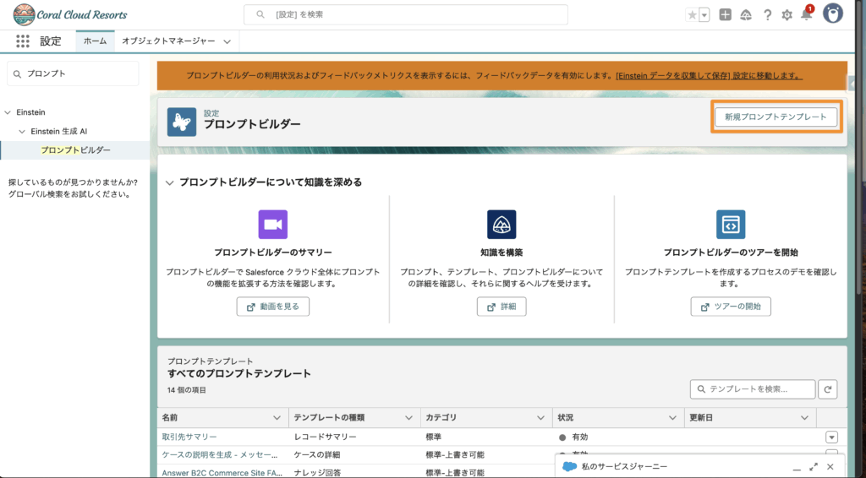The width and height of the screenshot is (866, 478).
Task: Click the 新規プロンプトテンプレート button
Action: pyautogui.click(x=776, y=117)
